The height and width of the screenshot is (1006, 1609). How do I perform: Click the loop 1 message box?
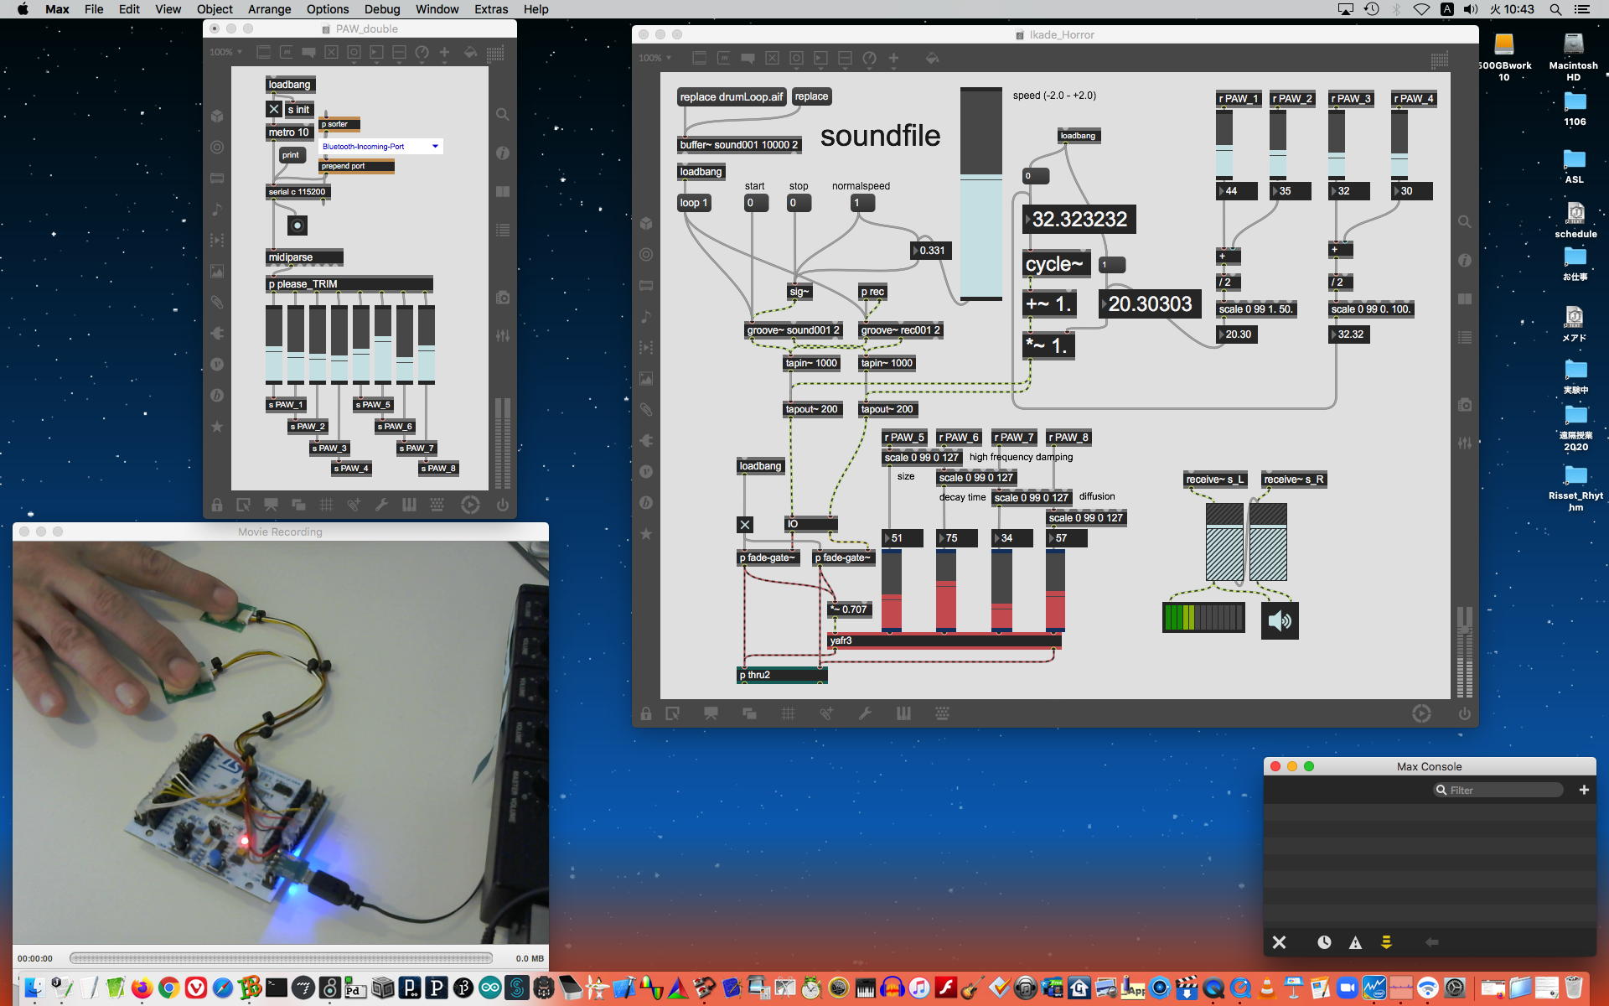[x=693, y=203]
